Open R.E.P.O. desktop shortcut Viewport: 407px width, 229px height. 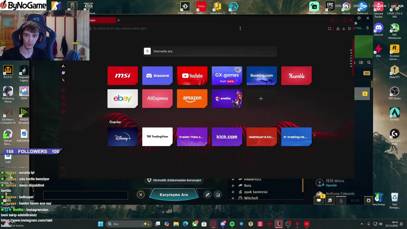pyautogui.click(x=8, y=72)
